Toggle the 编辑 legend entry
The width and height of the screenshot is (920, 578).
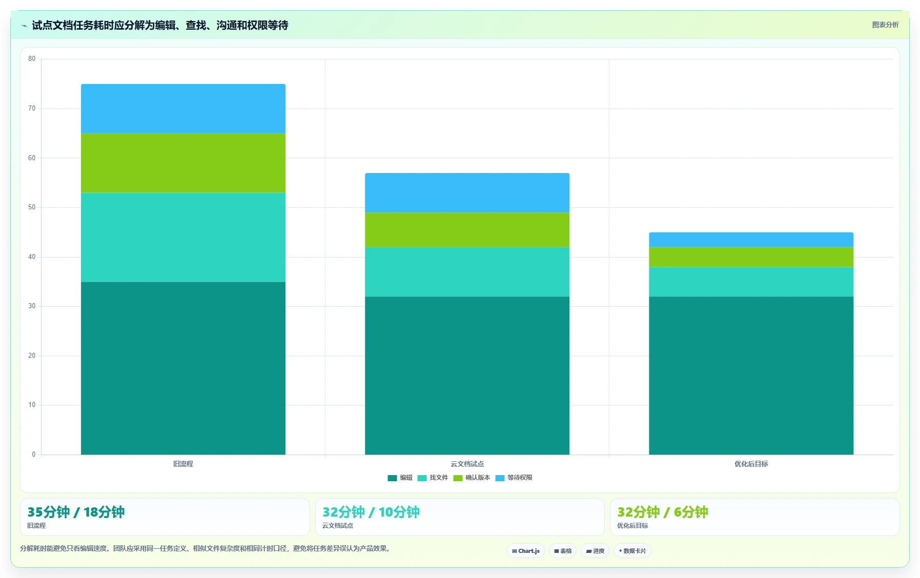[400, 478]
